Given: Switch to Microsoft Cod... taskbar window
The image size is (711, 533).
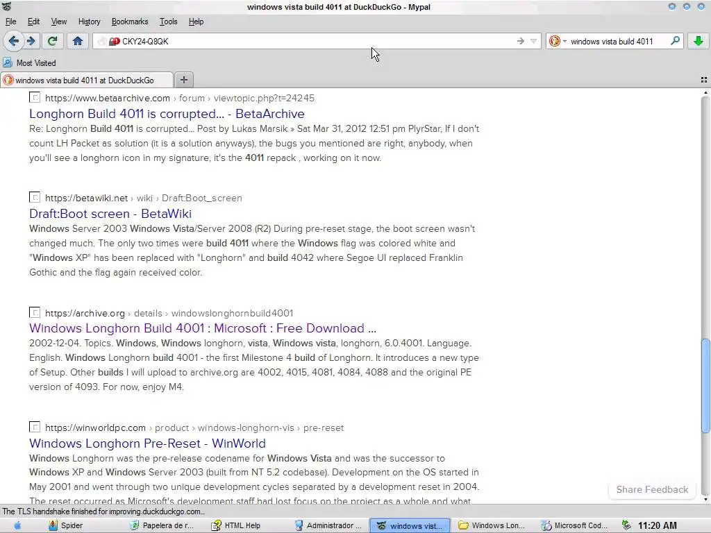Looking at the screenshot, I should click(575, 525).
